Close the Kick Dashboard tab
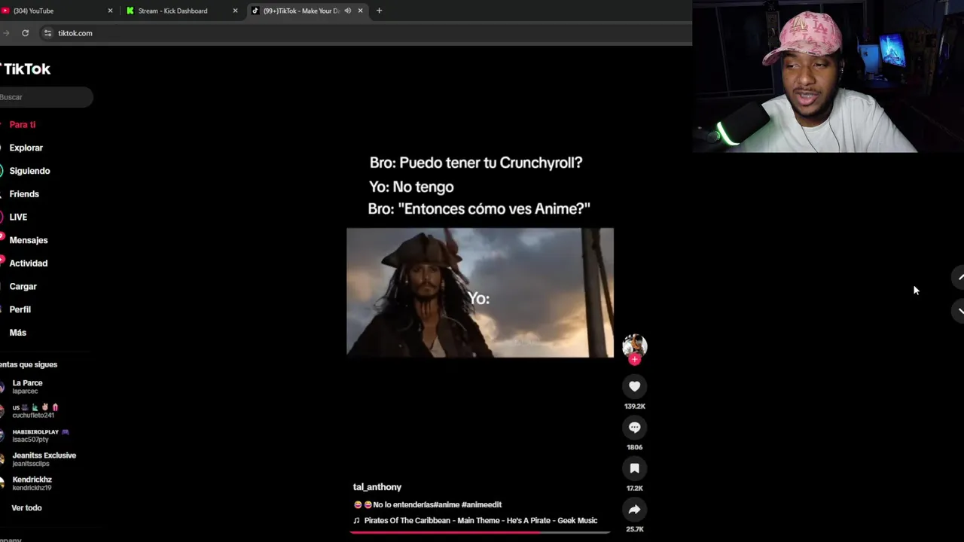Viewport: 964px width, 542px height. (x=235, y=11)
